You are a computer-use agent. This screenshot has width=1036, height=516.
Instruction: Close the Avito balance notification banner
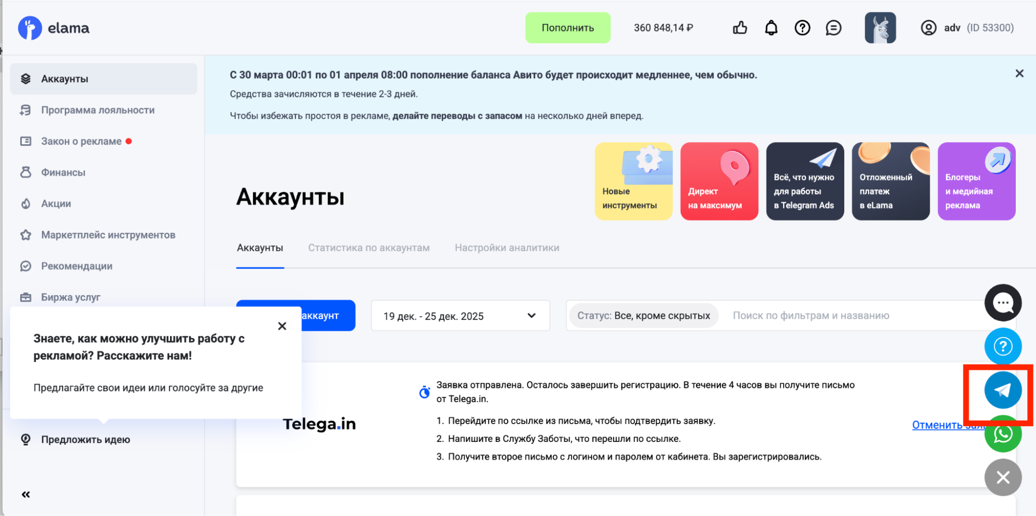[x=1019, y=74]
